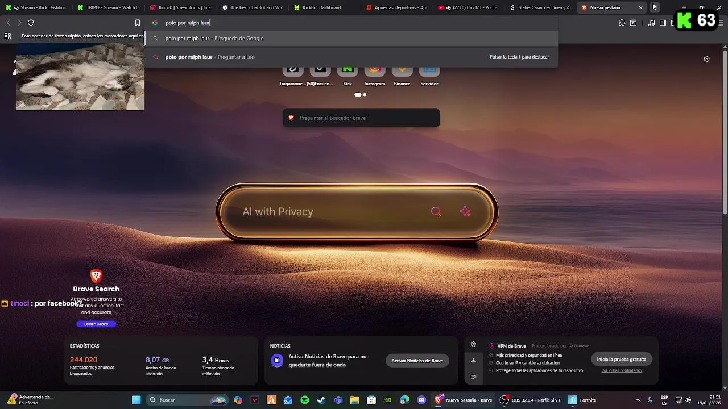This screenshot has height=409, width=728.
Task: Click the magnifier icon in AI with Privacy bar
Action: (x=436, y=212)
